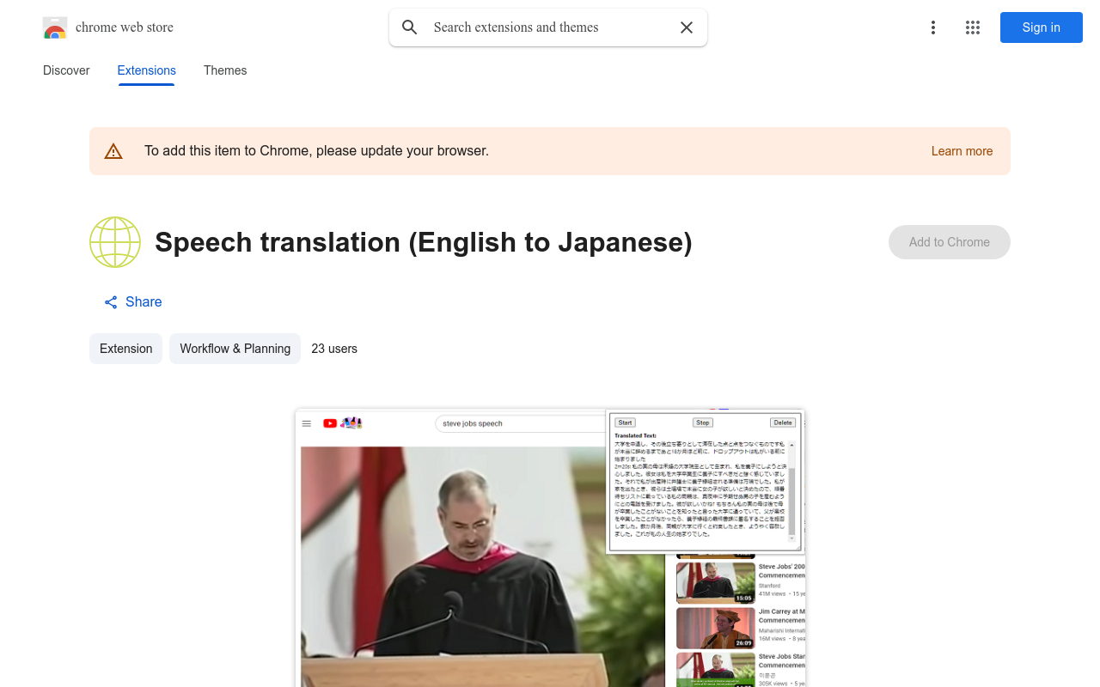This screenshot has height=687, width=1100.
Task: Open the Learn more link
Action: (962, 151)
